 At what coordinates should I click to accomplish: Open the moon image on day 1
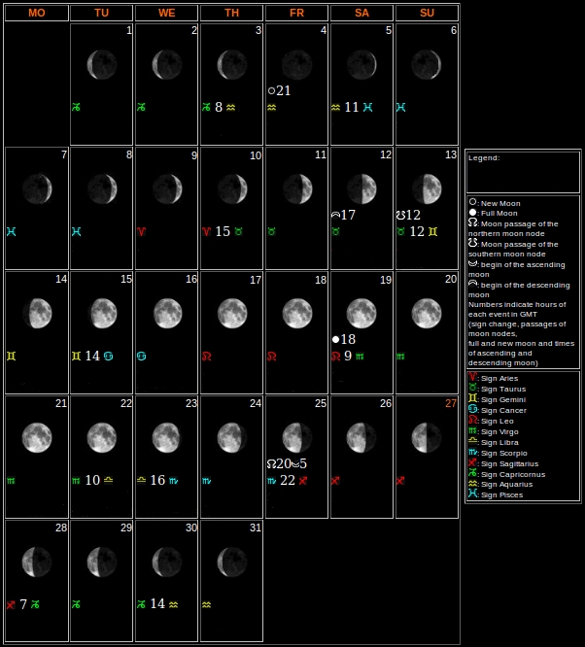click(101, 65)
